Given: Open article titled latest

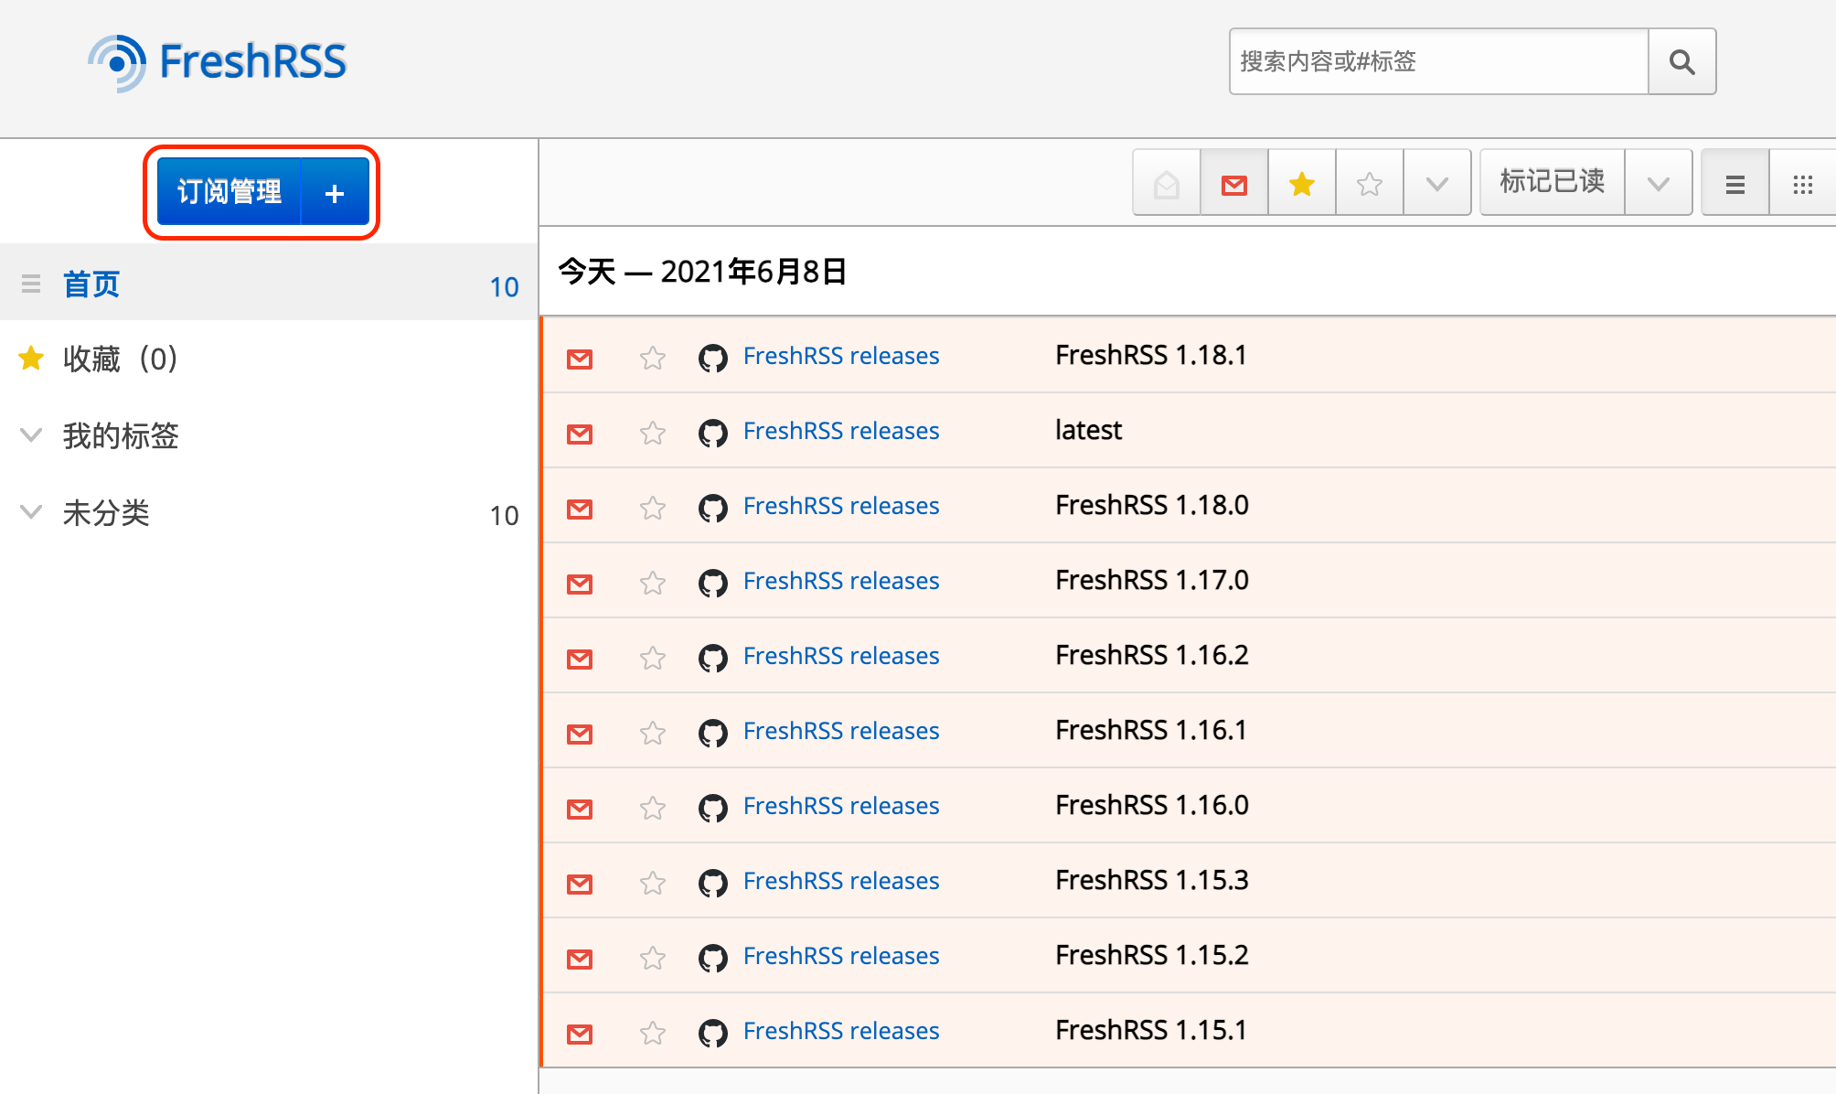Looking at the screenshot, I should click(1088, 430).
